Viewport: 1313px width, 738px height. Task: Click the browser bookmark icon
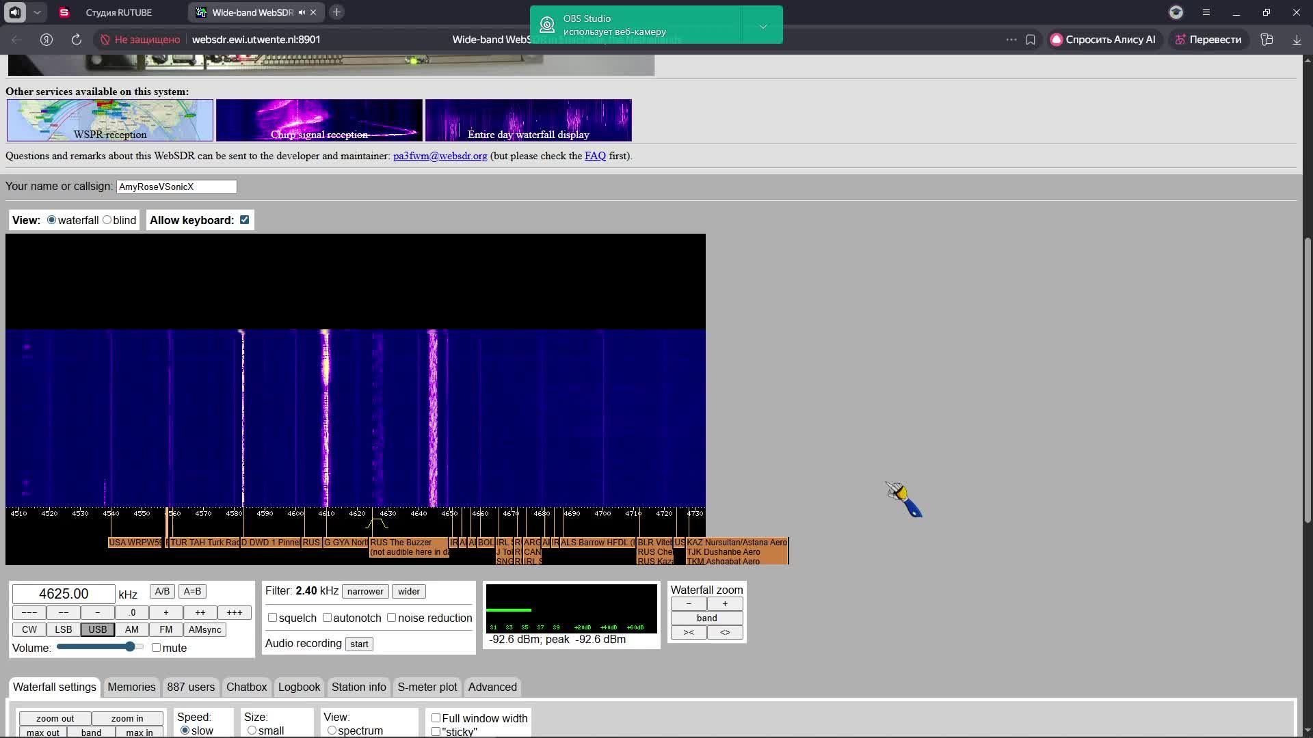(1031, 40)
